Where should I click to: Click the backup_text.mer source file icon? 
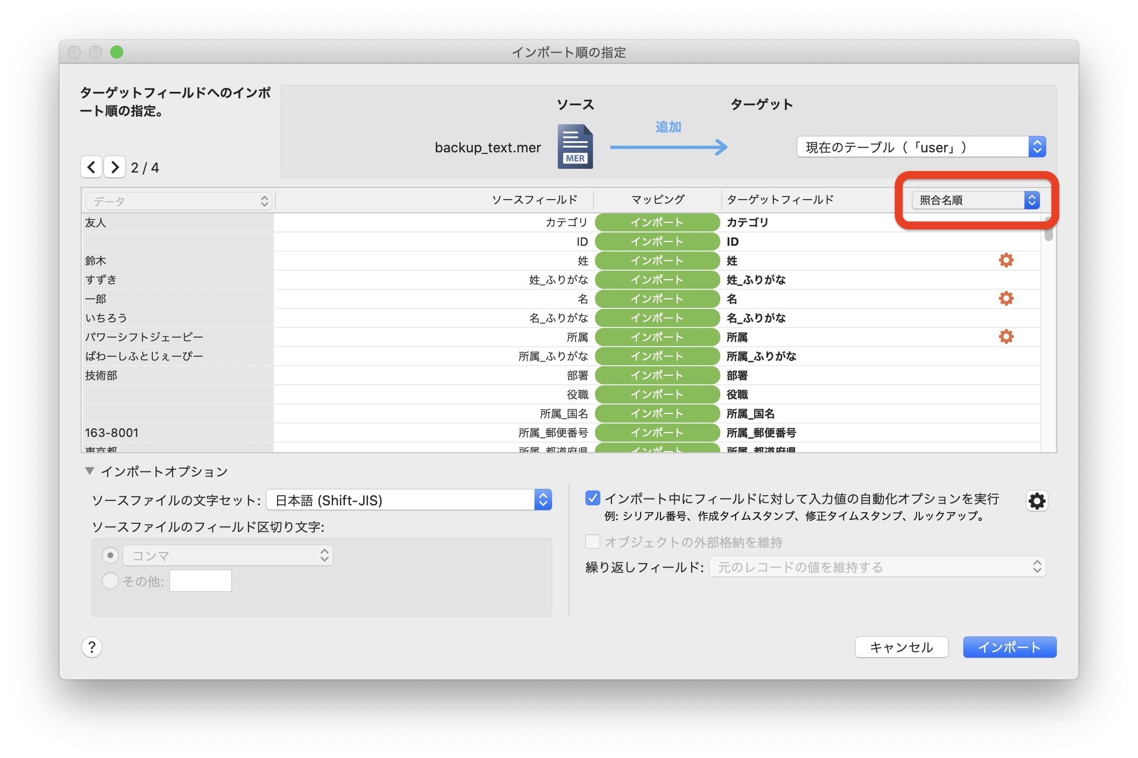pyautogui.click(x=575, y=147)
